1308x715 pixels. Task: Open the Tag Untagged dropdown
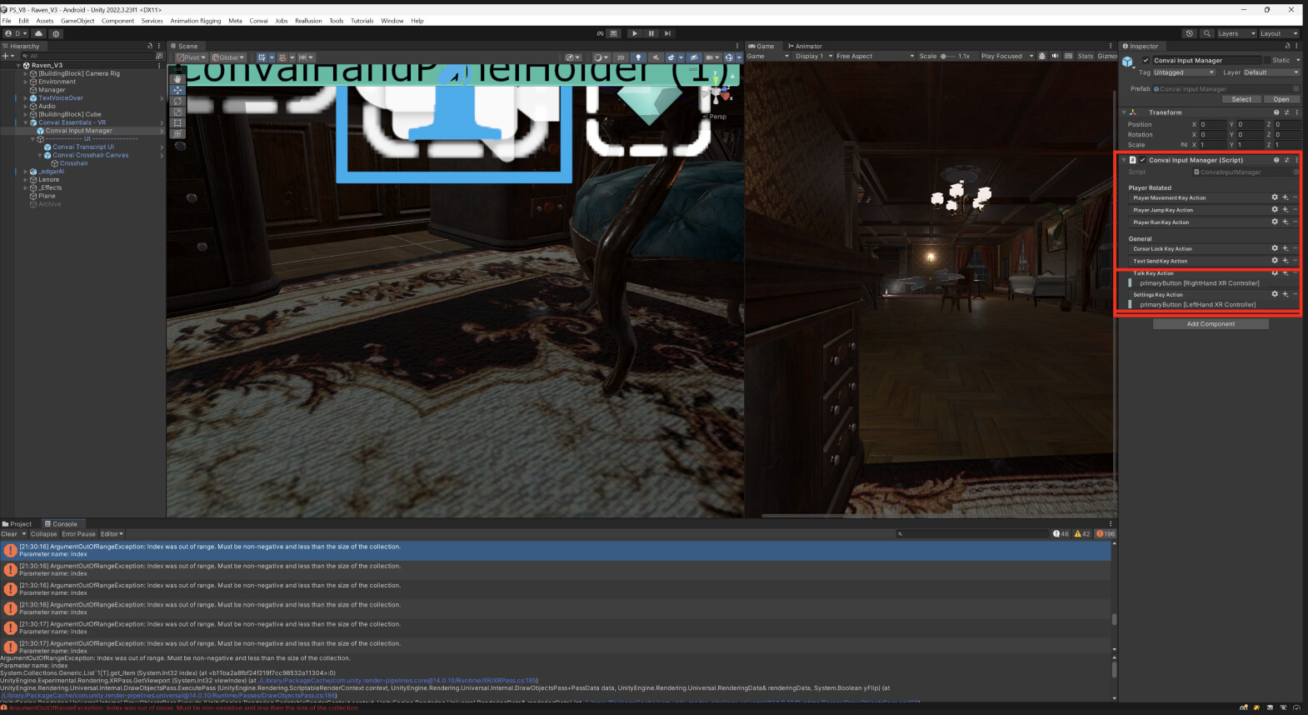tap(1184, 72)
